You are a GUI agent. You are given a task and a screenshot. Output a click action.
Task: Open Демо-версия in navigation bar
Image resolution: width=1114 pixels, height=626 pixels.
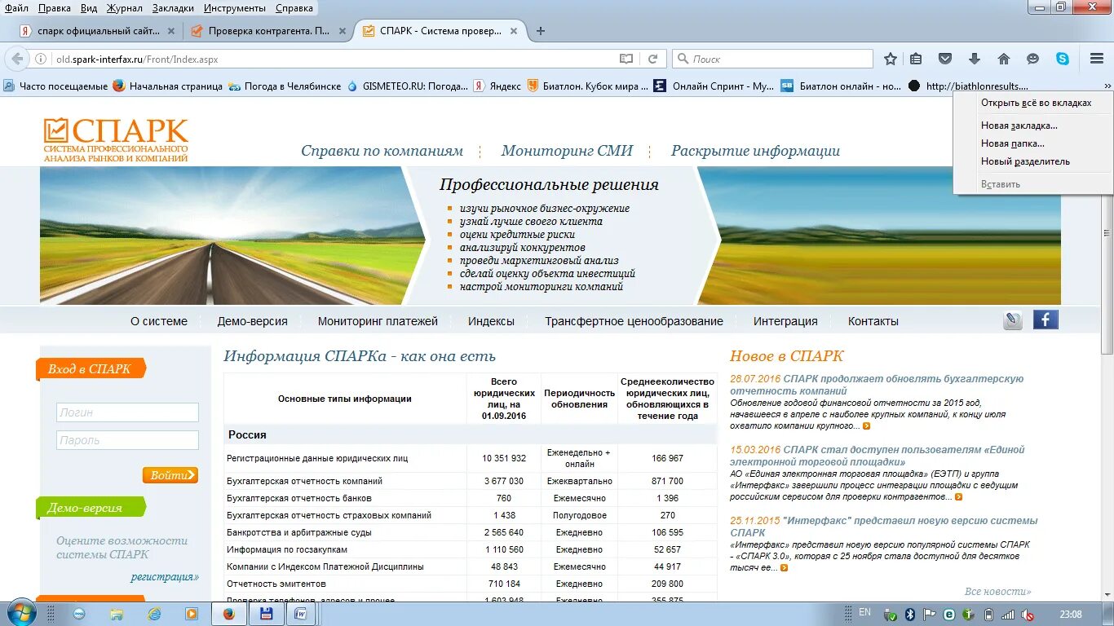[x=252, y=321]
